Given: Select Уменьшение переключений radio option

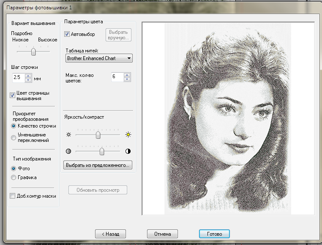Looking at the screenshot, I should tap(14, 138).
